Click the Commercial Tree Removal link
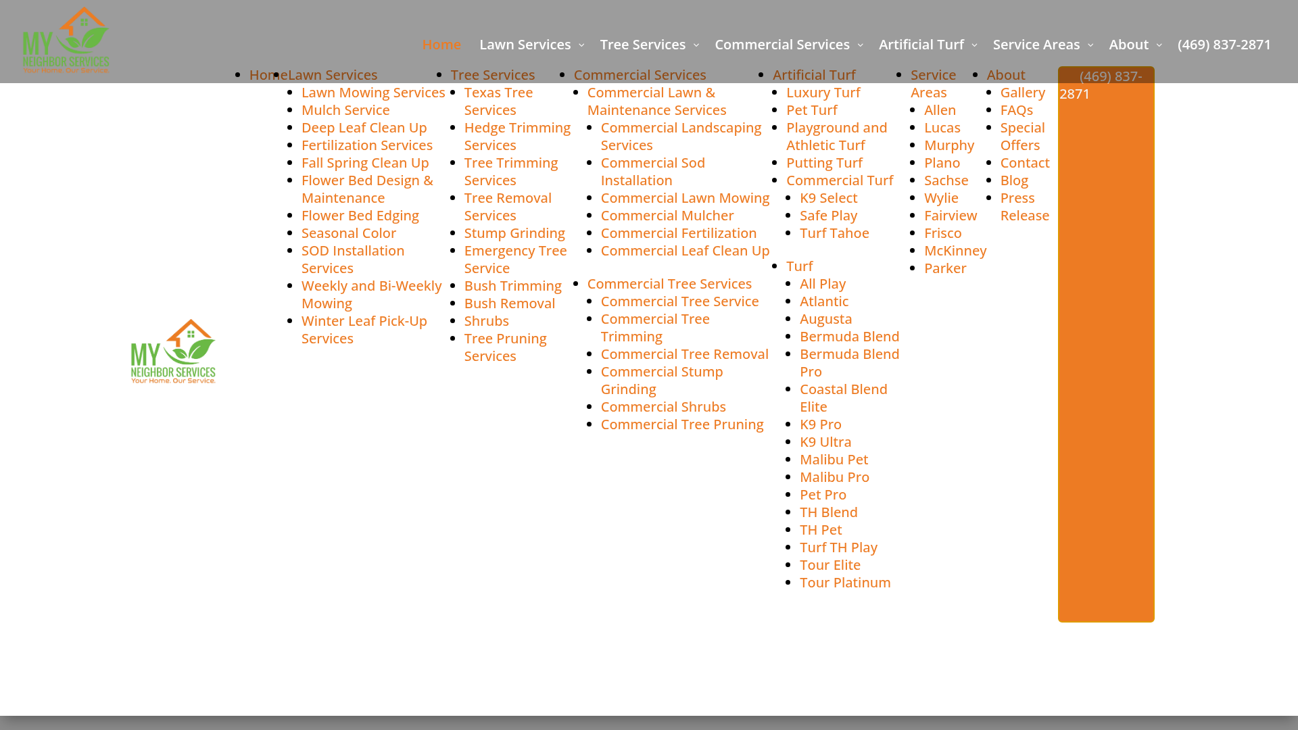Screen dimensions: 1298x730 tap(684, 354)
